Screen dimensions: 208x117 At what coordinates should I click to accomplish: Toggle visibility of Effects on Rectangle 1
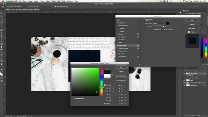click(188, 76)
